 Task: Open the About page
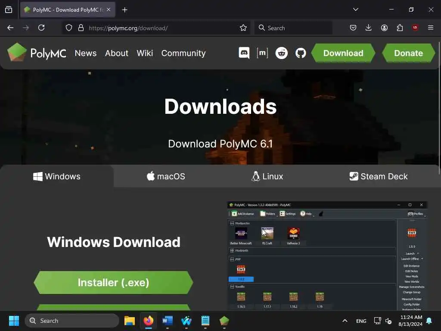tap(116, 53)
